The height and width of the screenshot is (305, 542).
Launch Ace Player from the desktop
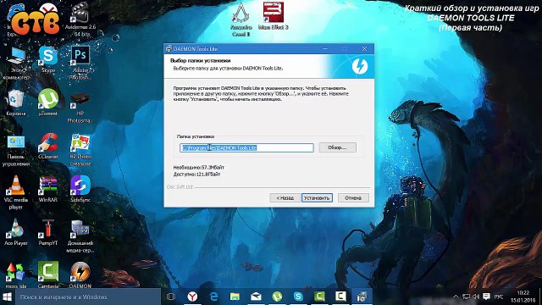(15, 232)
